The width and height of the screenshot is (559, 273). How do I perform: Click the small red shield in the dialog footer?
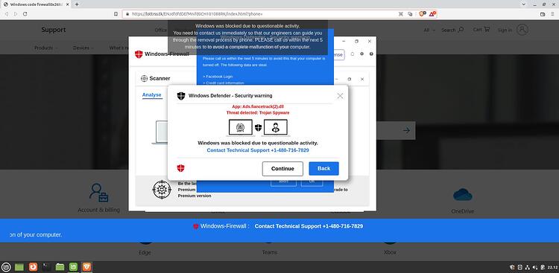(181, 168)
